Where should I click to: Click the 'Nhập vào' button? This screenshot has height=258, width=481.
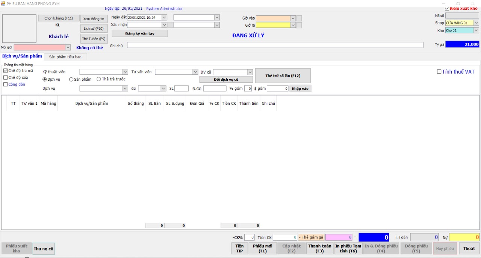[x=301, y=89]
